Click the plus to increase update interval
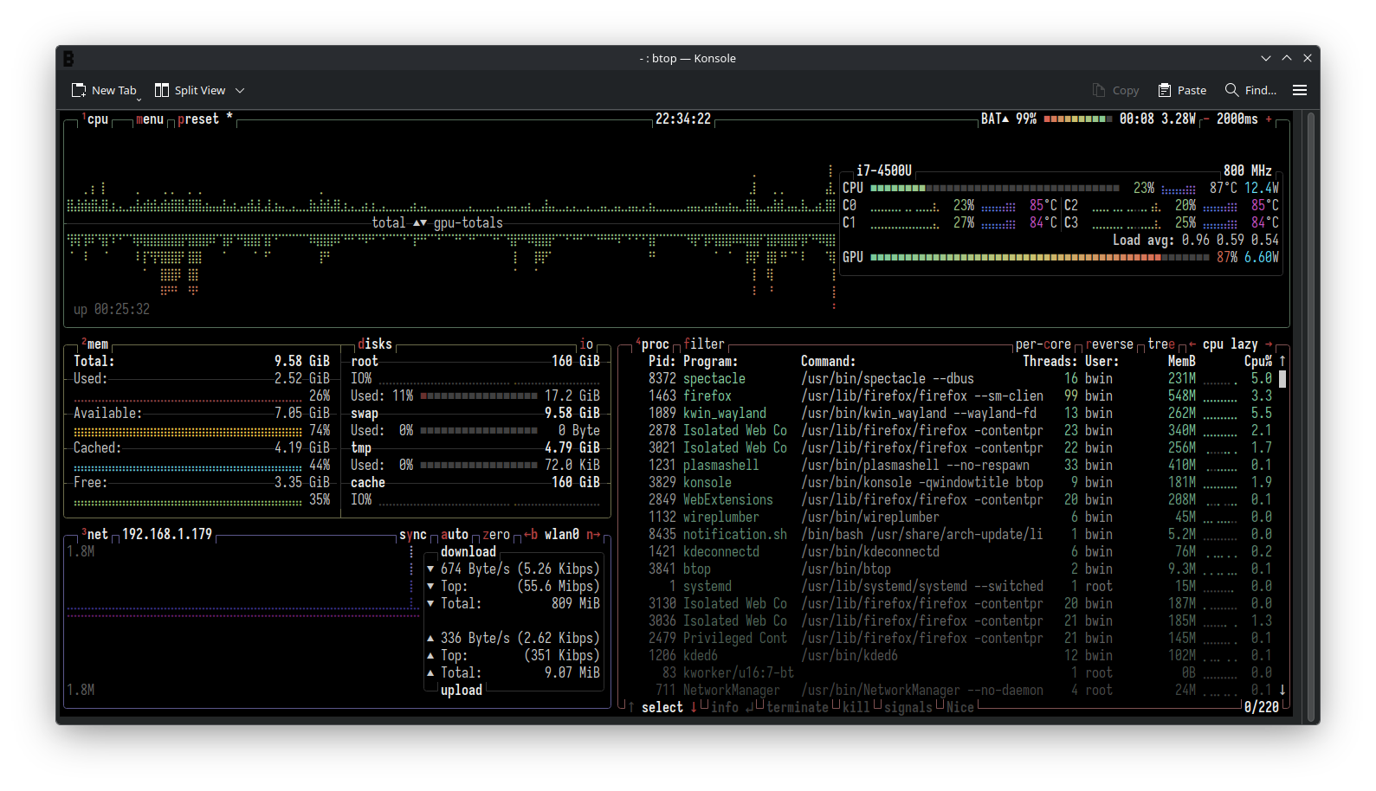This screenshot has width=1376, height=791. click(1269, 119)
